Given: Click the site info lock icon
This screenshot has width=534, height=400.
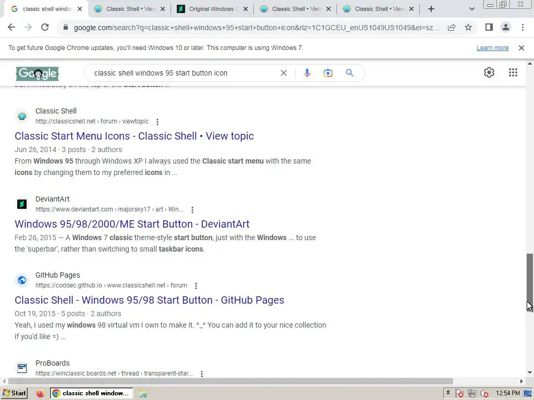Looking at the screenshot, I should click(66, 27).
